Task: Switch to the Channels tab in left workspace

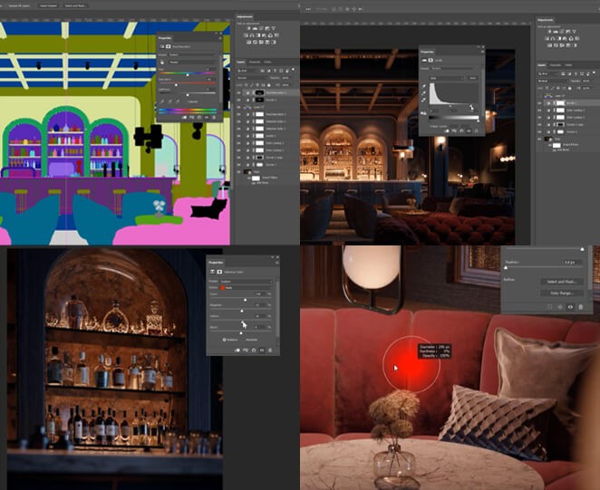Action: [x=255, y=62]
